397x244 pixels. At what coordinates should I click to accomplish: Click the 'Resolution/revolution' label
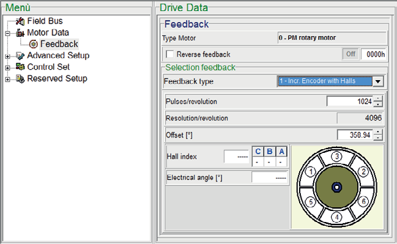click(x=197, y=118)
